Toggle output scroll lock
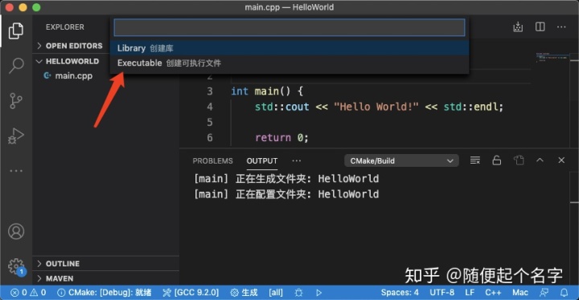Screen dimensions: 579x300 [497, 160]
